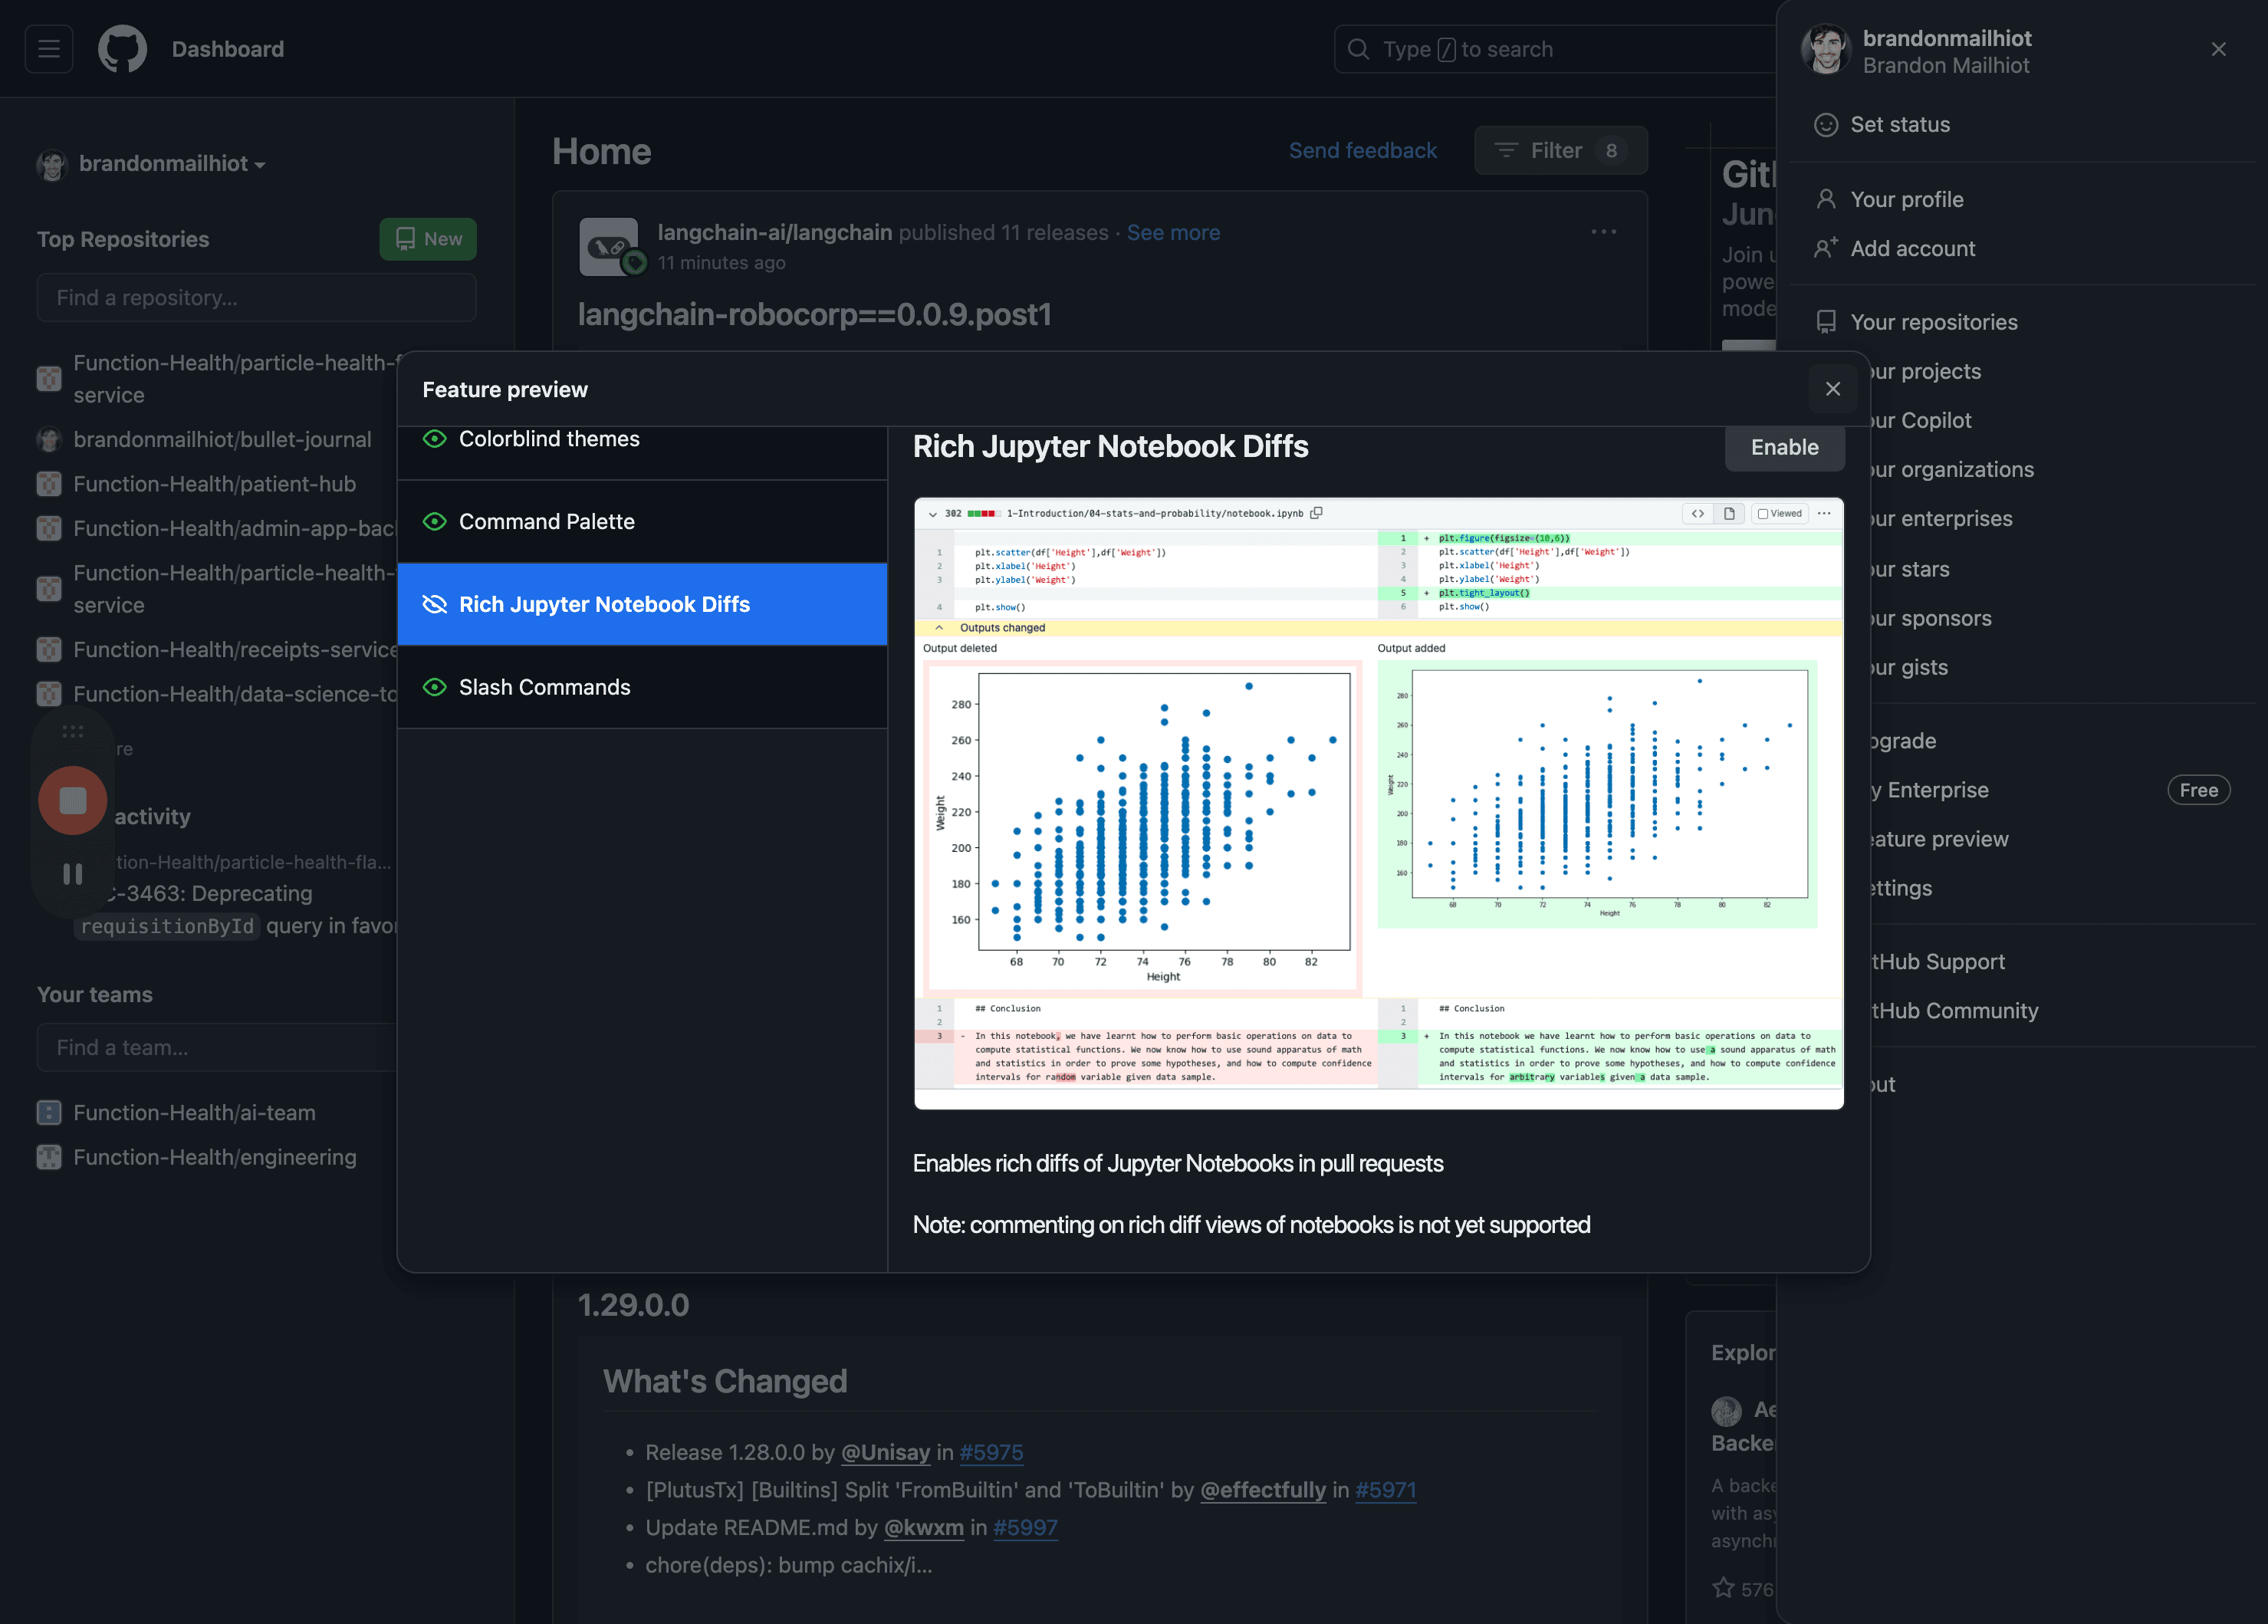This screenshot has width=2268, height=1624.
Task: Close the Feature preview dialog
Action: 1833,389
